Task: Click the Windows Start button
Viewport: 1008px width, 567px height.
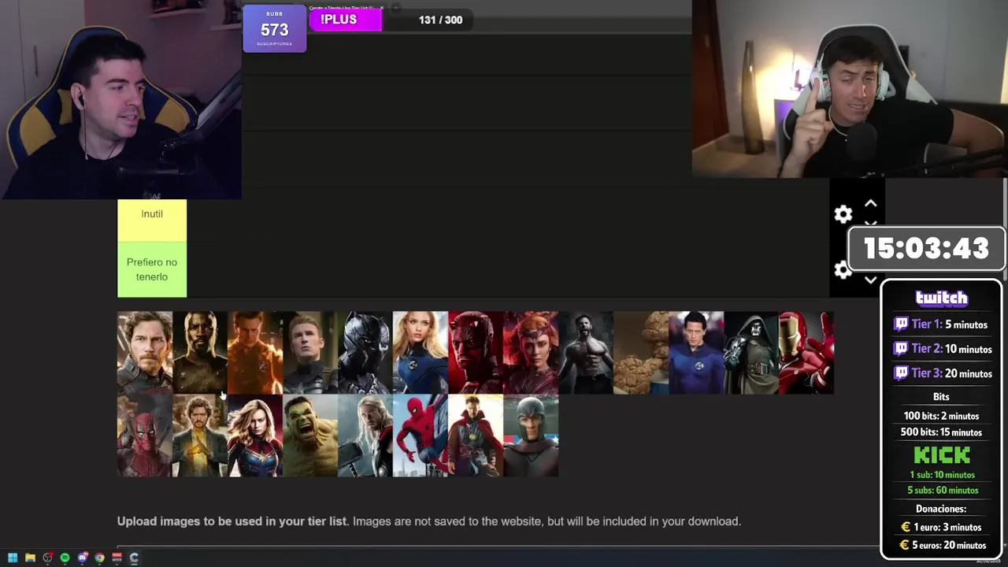Action: pyautogui.click(x=13, y=558)
